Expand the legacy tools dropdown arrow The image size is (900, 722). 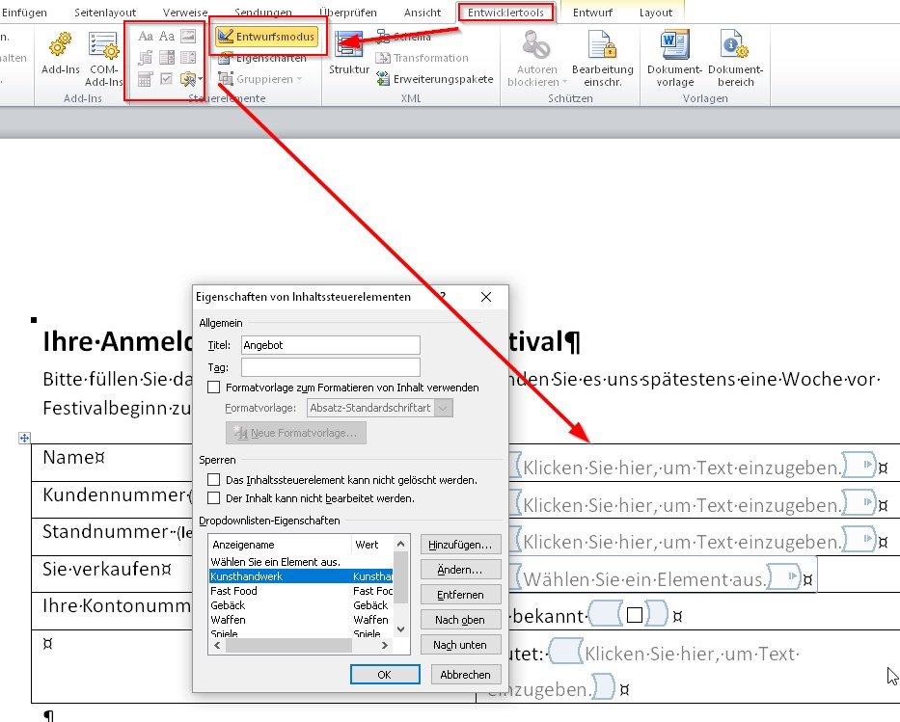[x=199, y=78]
